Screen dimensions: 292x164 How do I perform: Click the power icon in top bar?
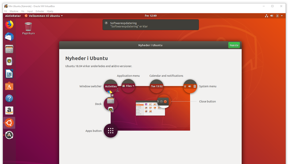[x=277, y=16]
